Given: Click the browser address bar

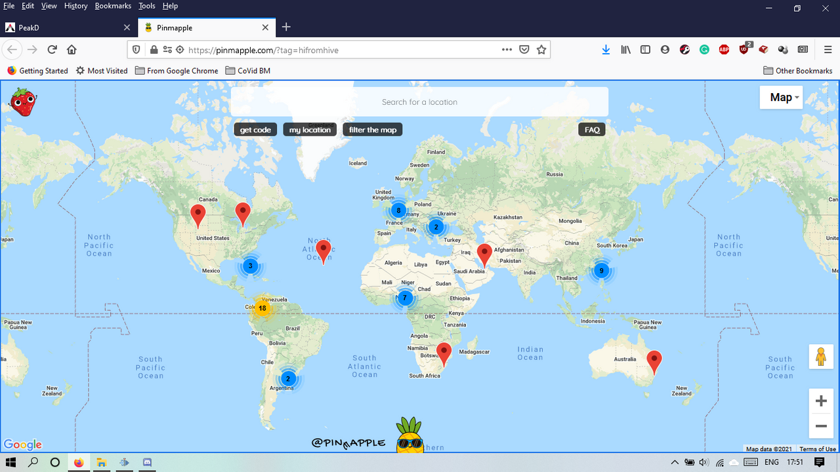Looking at the screenshot, I should tap(339, 50).
